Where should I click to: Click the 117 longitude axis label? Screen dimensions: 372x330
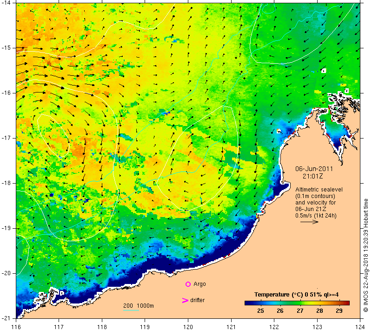click(59, 327)
